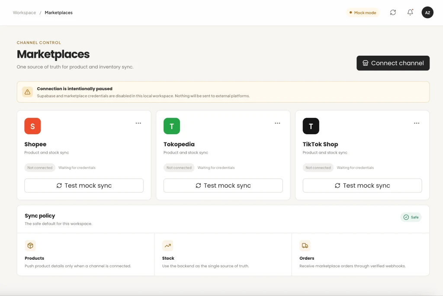Open Tokopedia card more options menu
Image resolution: width=443 pixels, height=296 pixels.
click(277, 123)
